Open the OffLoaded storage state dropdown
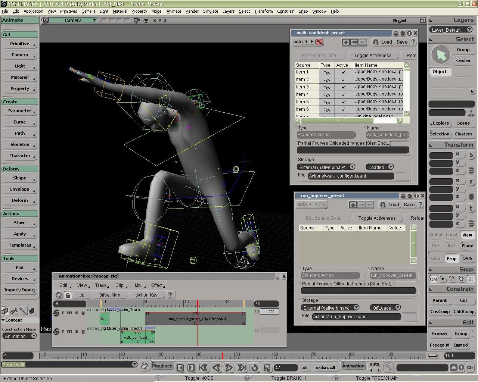The height and width of the screenshot is (382, 478). [x=386, y=308]
